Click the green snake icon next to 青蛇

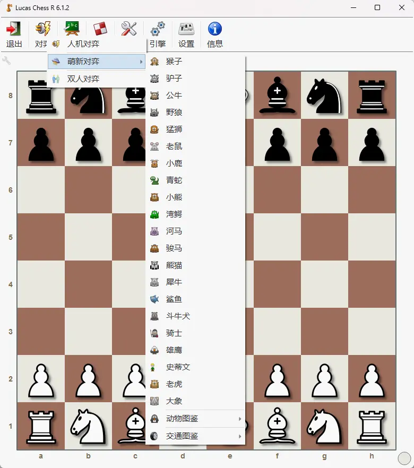[x=154, y=180]
